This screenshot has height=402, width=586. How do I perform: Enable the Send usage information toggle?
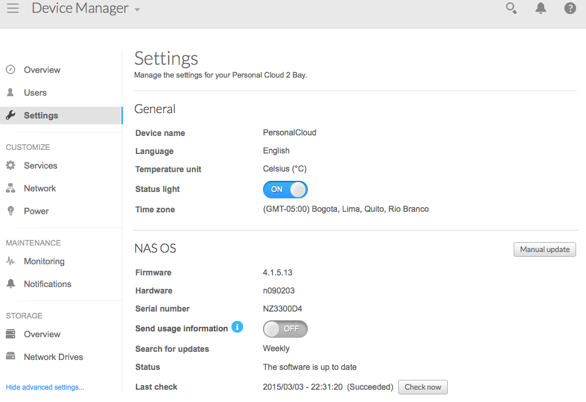point(285,329)
